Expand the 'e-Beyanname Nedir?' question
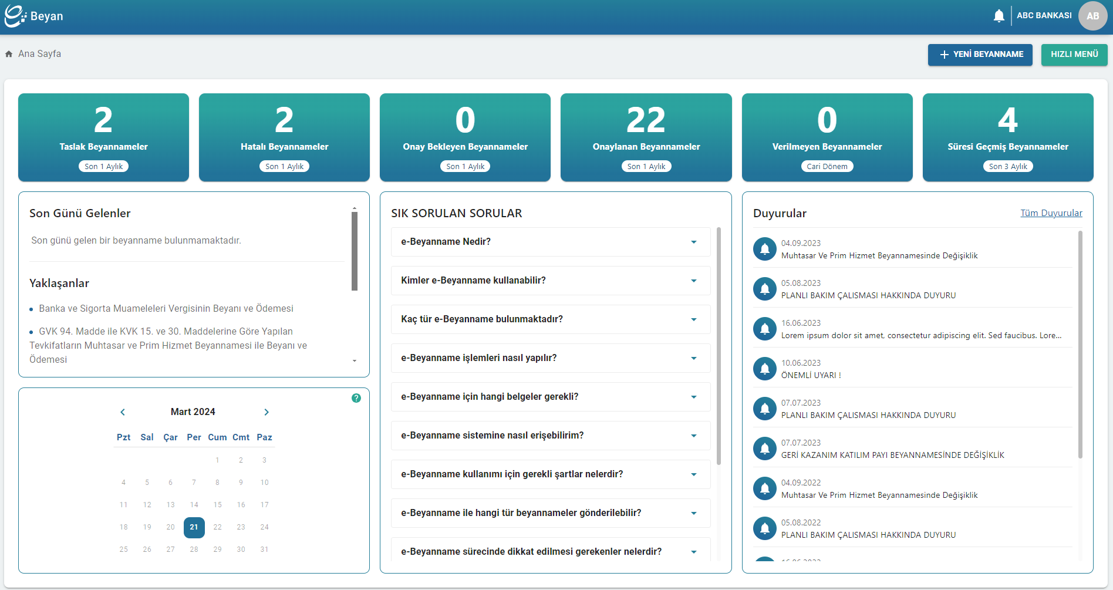 click(x=550, y=242)
